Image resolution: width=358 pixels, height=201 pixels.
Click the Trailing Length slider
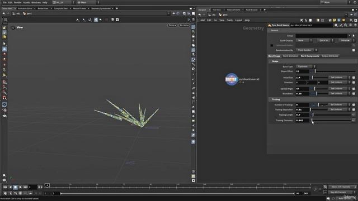(331, 115)
